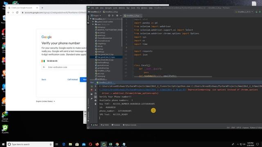Click the Call instead link
Viewport: 262px width, 147px height.
pyautogui.click(x=72, y=80)
